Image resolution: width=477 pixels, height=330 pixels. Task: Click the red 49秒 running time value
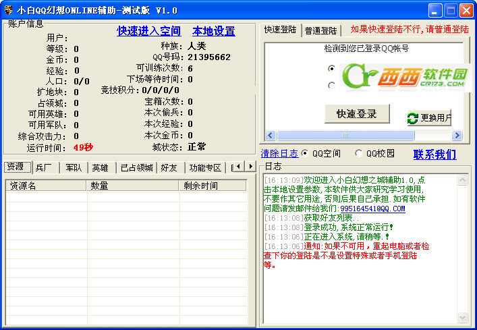(83, 148)
